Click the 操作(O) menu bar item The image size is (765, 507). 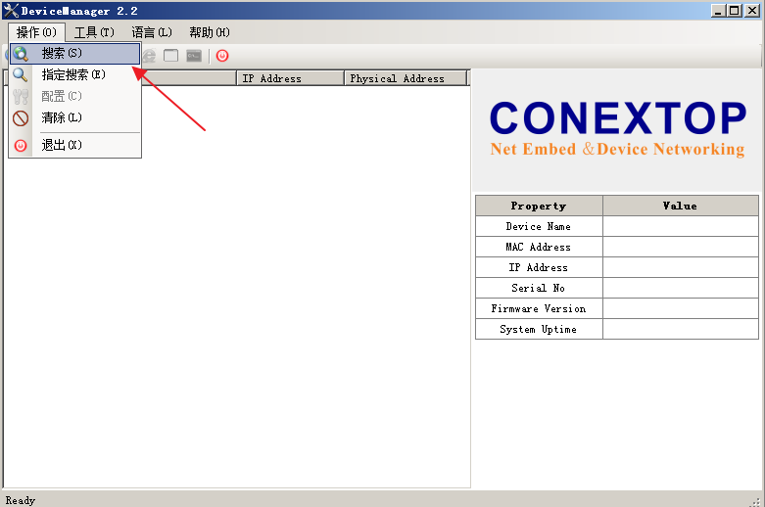click(x=36, y=32)
